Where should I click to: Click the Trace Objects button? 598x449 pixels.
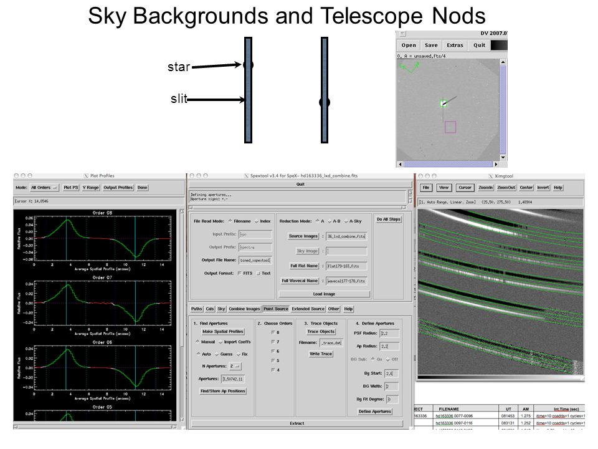[321, 332]
